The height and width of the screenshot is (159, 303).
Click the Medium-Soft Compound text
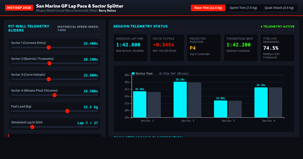tap(271, 56)
